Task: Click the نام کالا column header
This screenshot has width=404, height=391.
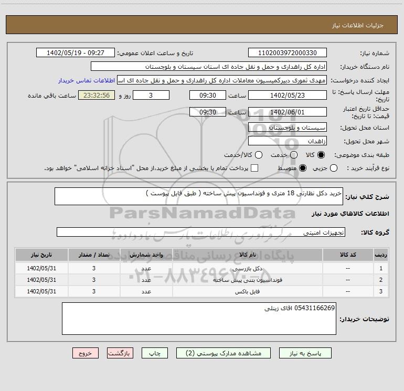Action: pos(247,255)
